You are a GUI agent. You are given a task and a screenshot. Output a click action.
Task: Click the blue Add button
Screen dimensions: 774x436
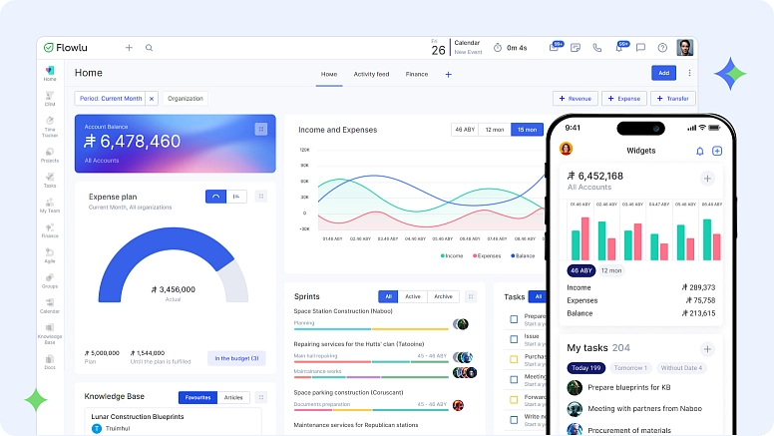[x=664, y=73]
